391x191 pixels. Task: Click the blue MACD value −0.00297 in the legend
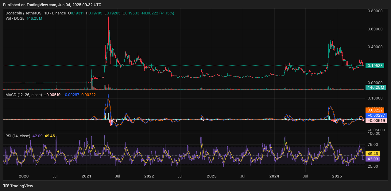[x=71, y=95]
